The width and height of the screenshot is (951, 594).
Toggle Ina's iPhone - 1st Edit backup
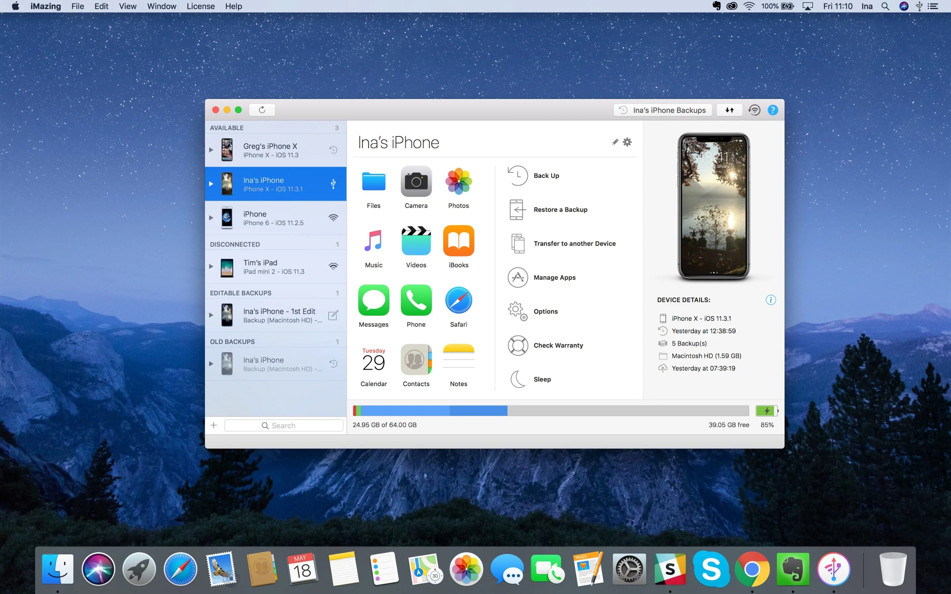[211, 315]
